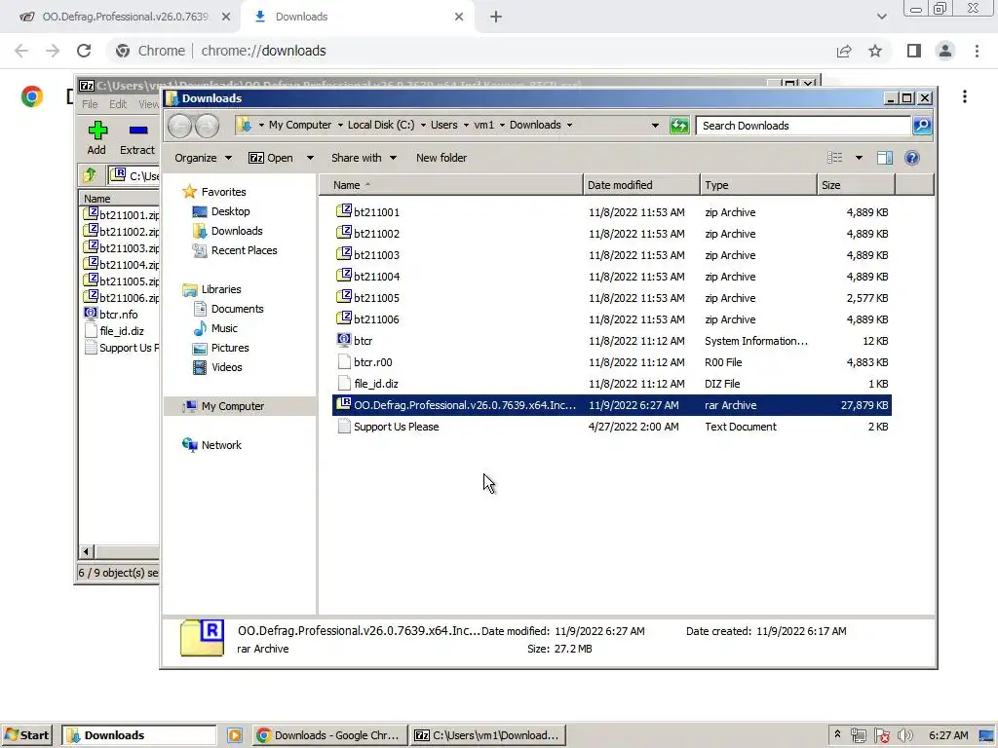Image resolution: width=998 pixels, height=748 pixels.
Task: Click the Chrome bookmark star icon
Action: coord(875,51)
